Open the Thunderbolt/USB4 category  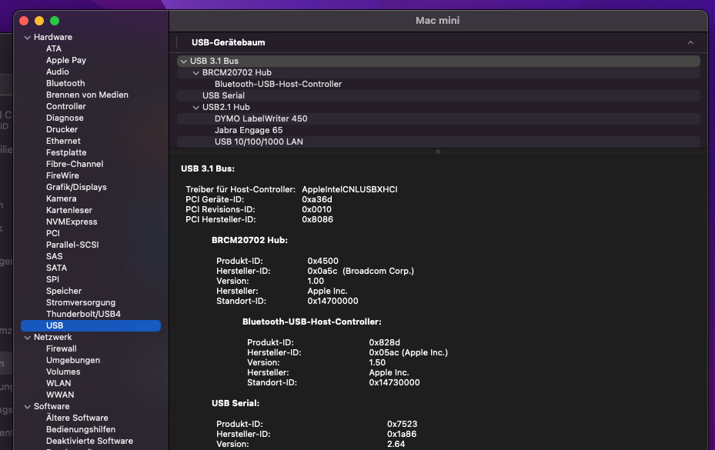coord(83,314)
